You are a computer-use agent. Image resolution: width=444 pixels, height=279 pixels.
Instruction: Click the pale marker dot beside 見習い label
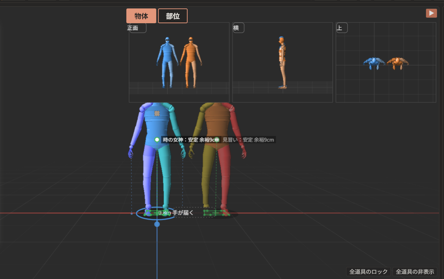point(216,140)
